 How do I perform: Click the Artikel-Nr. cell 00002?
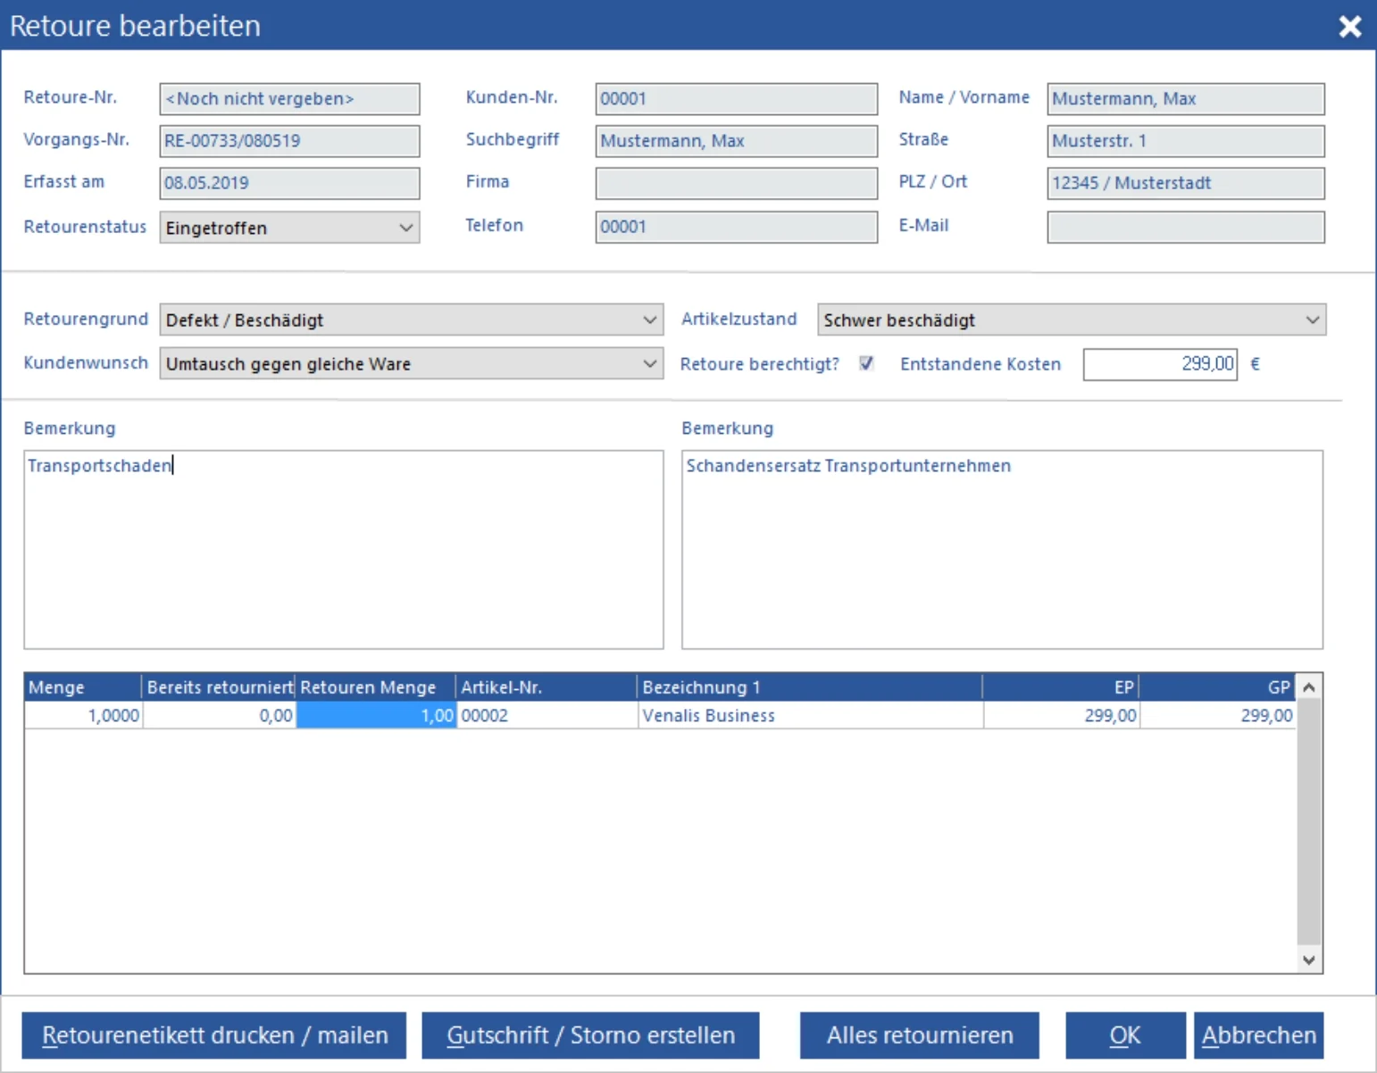pyautogui.click(x=547, y=715)
